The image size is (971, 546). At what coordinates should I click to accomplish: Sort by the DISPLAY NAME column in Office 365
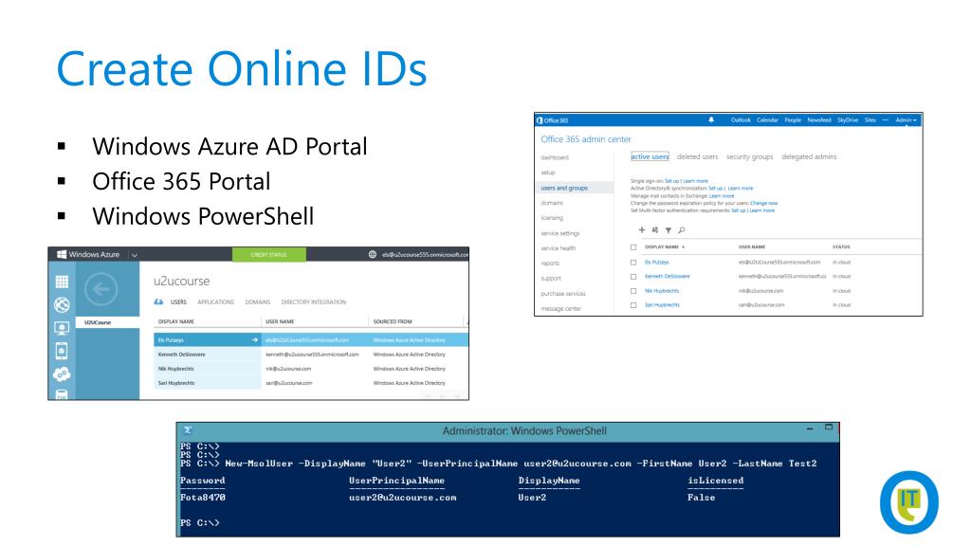(665, 247)
